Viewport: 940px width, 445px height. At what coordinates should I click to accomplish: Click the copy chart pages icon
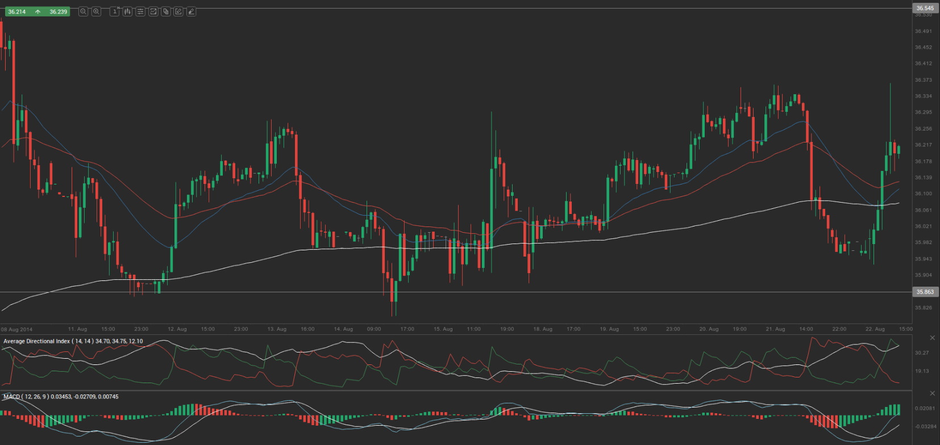pyautogui.click(x=166, y=11)
